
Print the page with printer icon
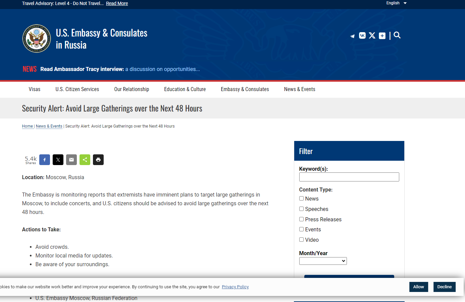click(98, 160)
